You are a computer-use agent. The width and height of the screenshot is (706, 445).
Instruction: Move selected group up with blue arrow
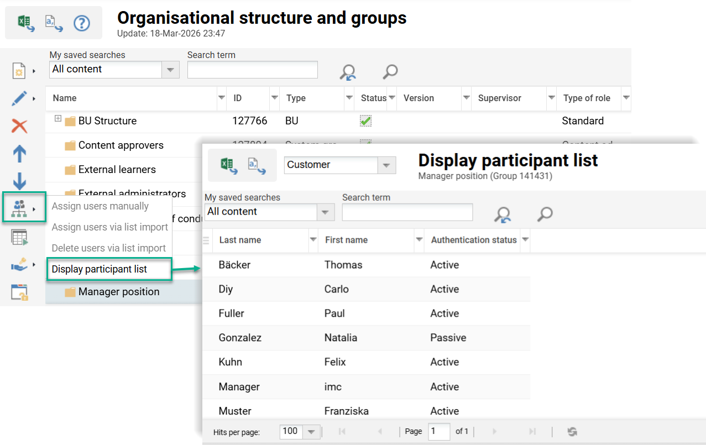click(19, 153)
